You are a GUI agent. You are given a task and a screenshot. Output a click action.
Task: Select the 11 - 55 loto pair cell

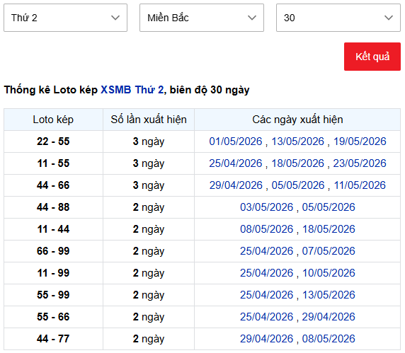(53, 163)
